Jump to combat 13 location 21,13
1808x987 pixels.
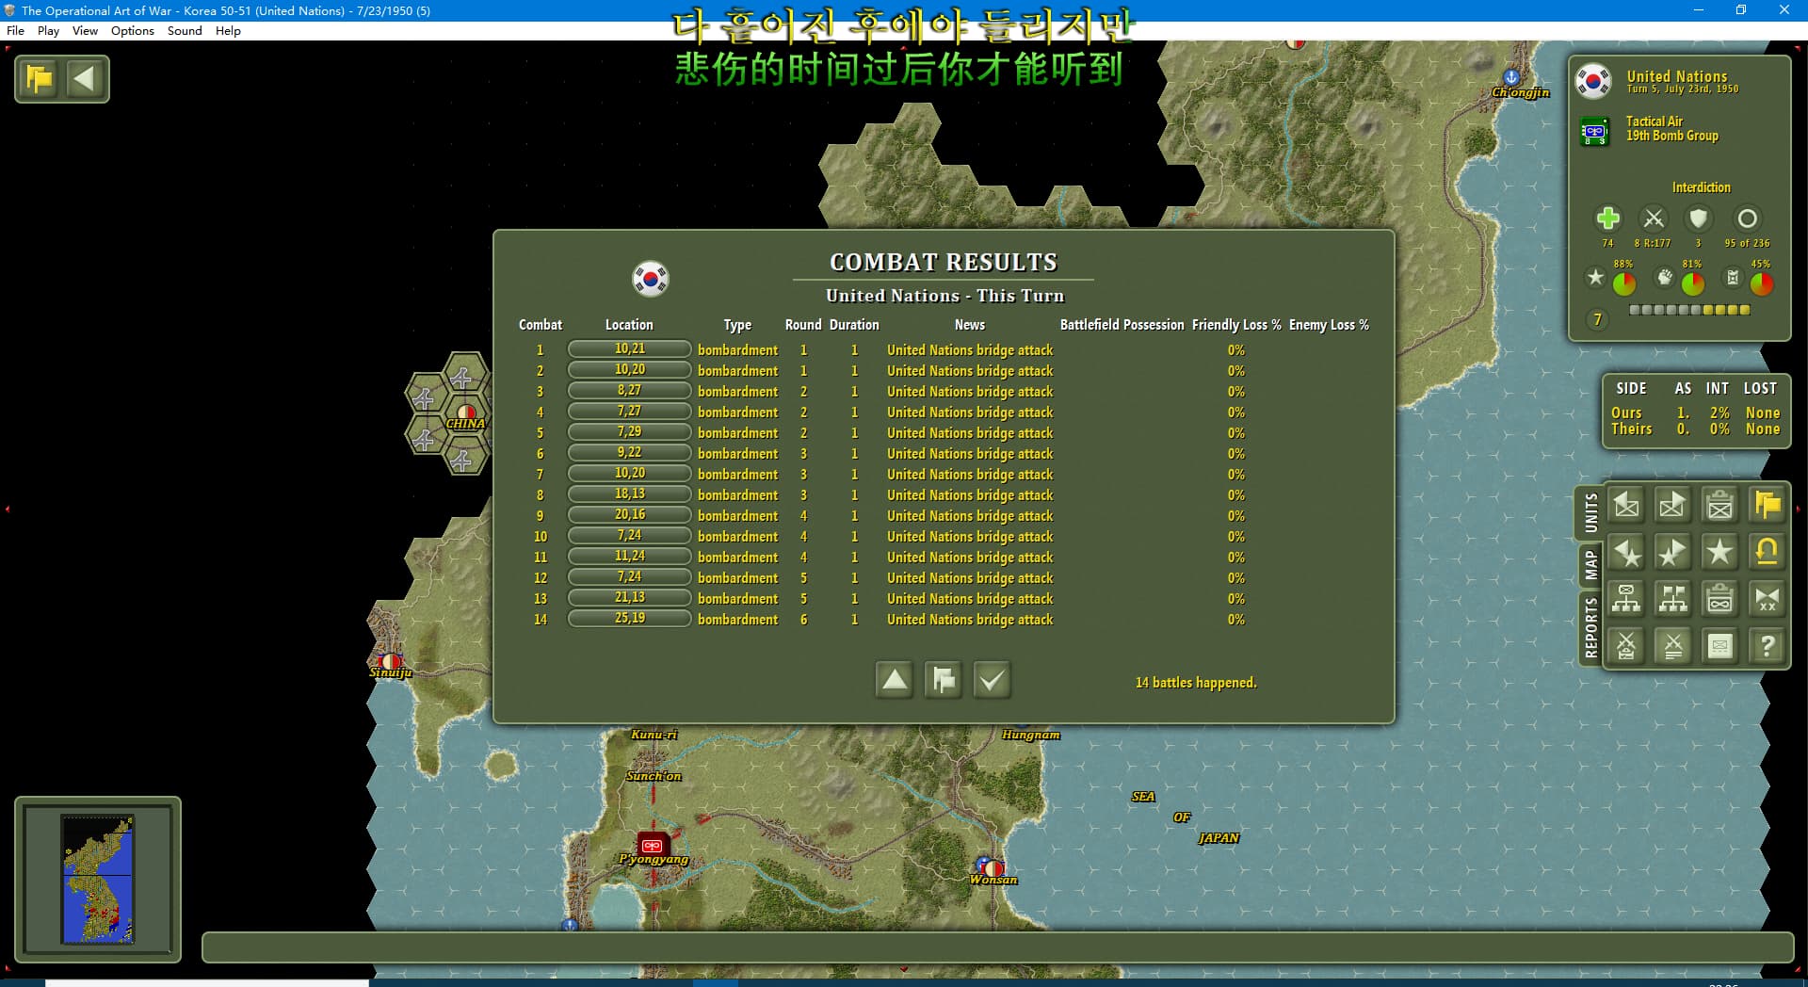[x=630, y=598]
